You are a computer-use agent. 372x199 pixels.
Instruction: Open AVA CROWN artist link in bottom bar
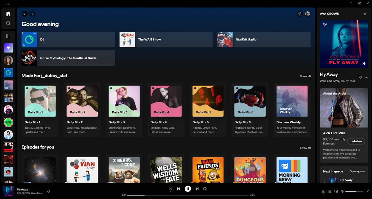click(24, 193)
